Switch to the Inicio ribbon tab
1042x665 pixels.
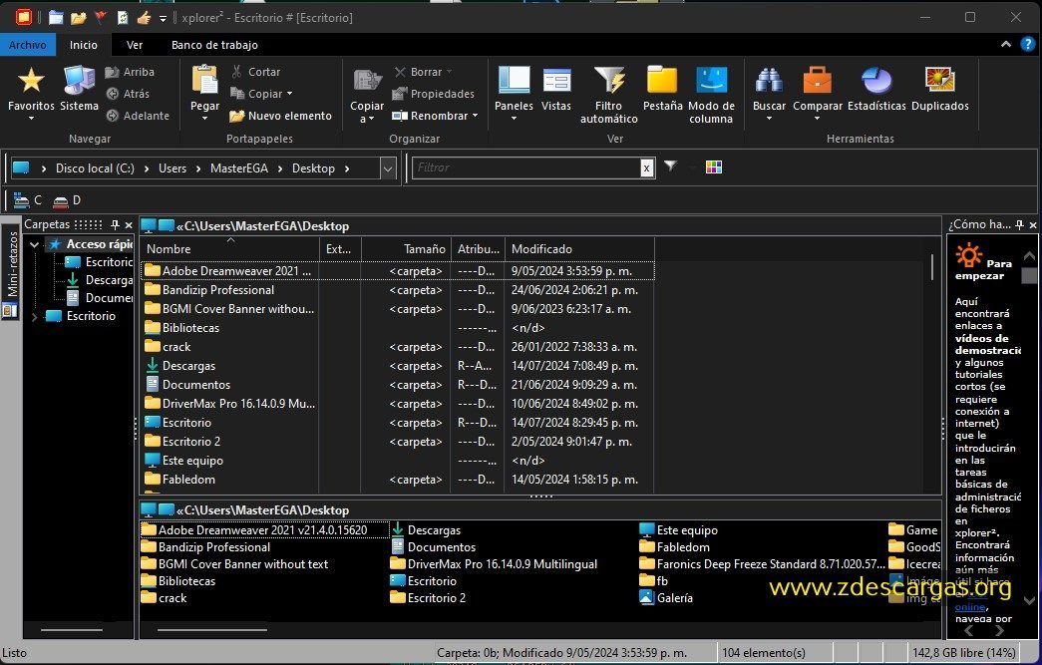[84, 45]
